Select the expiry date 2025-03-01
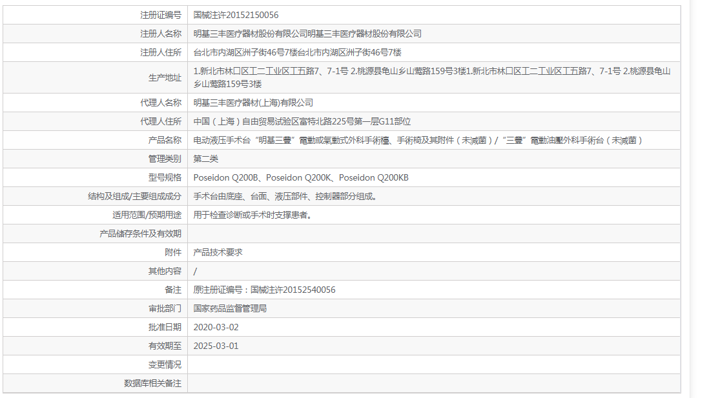Viewport: 709px width, 398px height. click(216, 346)
